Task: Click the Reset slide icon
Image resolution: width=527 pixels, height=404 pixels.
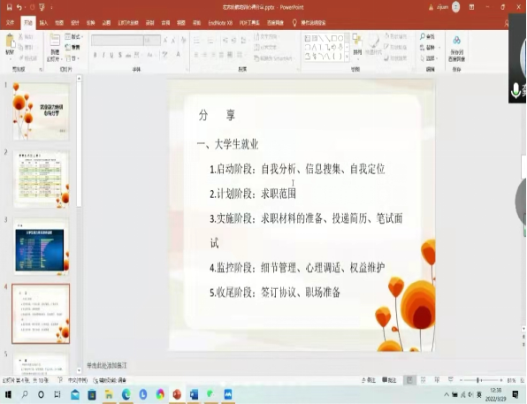Action: pos(68,48)
